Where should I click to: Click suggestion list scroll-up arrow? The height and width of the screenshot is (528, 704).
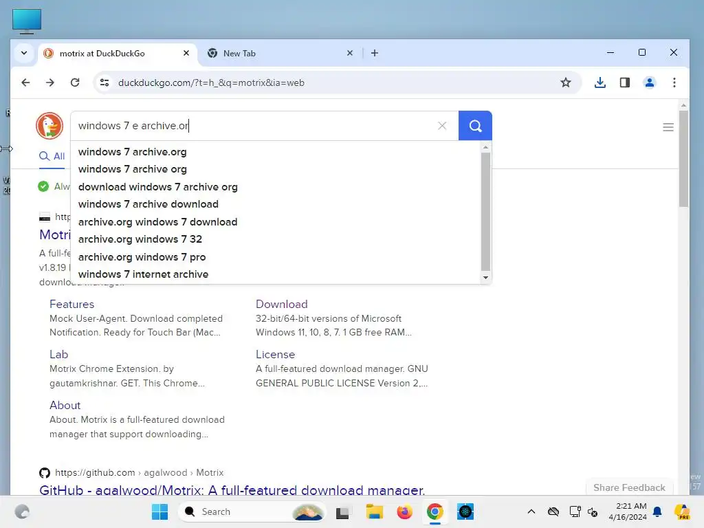[x=485, y=147]
